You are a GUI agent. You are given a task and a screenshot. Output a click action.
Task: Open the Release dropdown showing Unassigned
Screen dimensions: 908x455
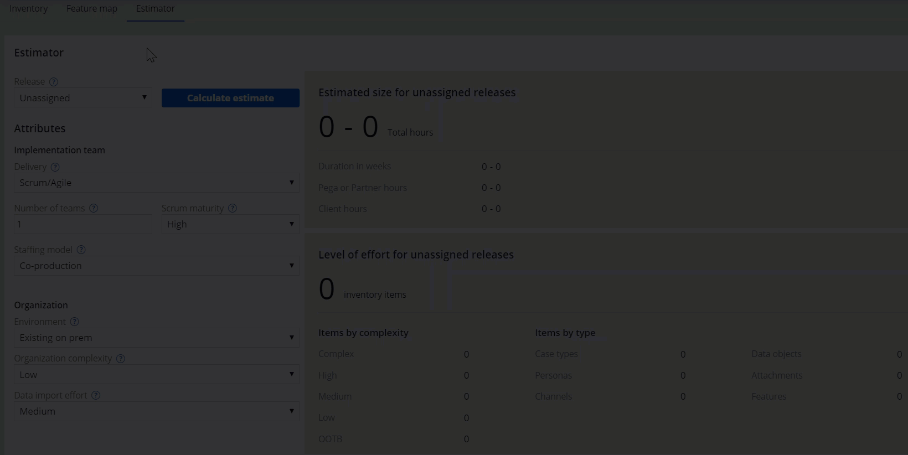[82, 98]
